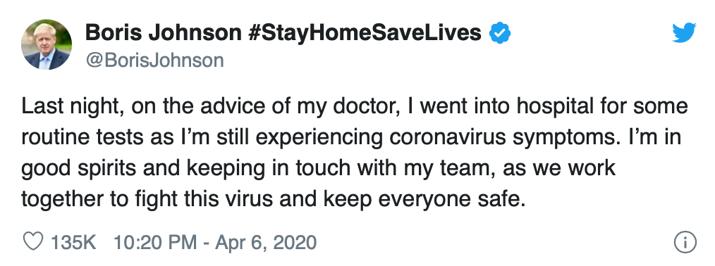Image resolution: width=715 pixels, height=266 pixels.
Task: Click the 135K likes count
Action: [x=73, y=242]
